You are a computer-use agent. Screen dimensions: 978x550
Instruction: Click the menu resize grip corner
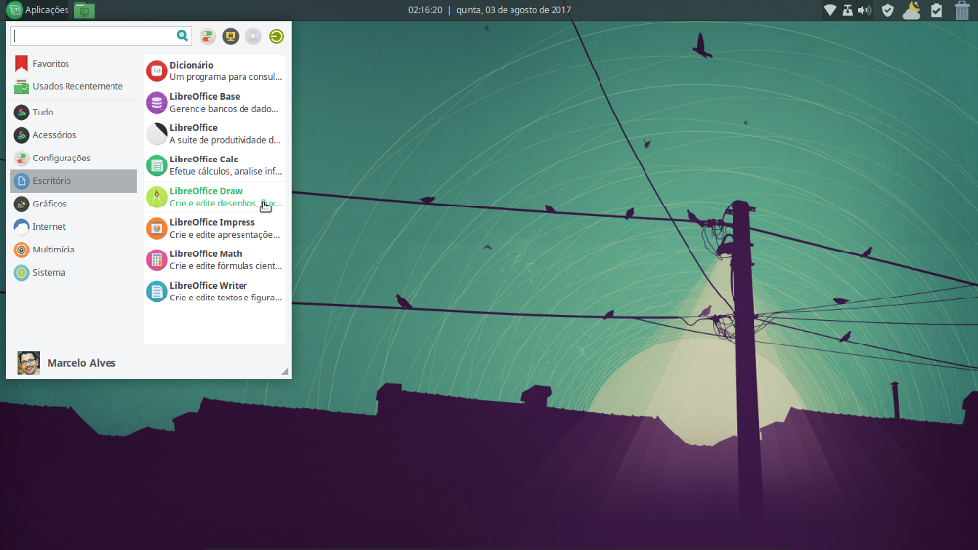coord(284,371)
